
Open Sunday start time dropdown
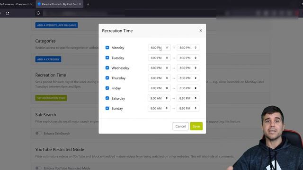(x=159, y=108)
